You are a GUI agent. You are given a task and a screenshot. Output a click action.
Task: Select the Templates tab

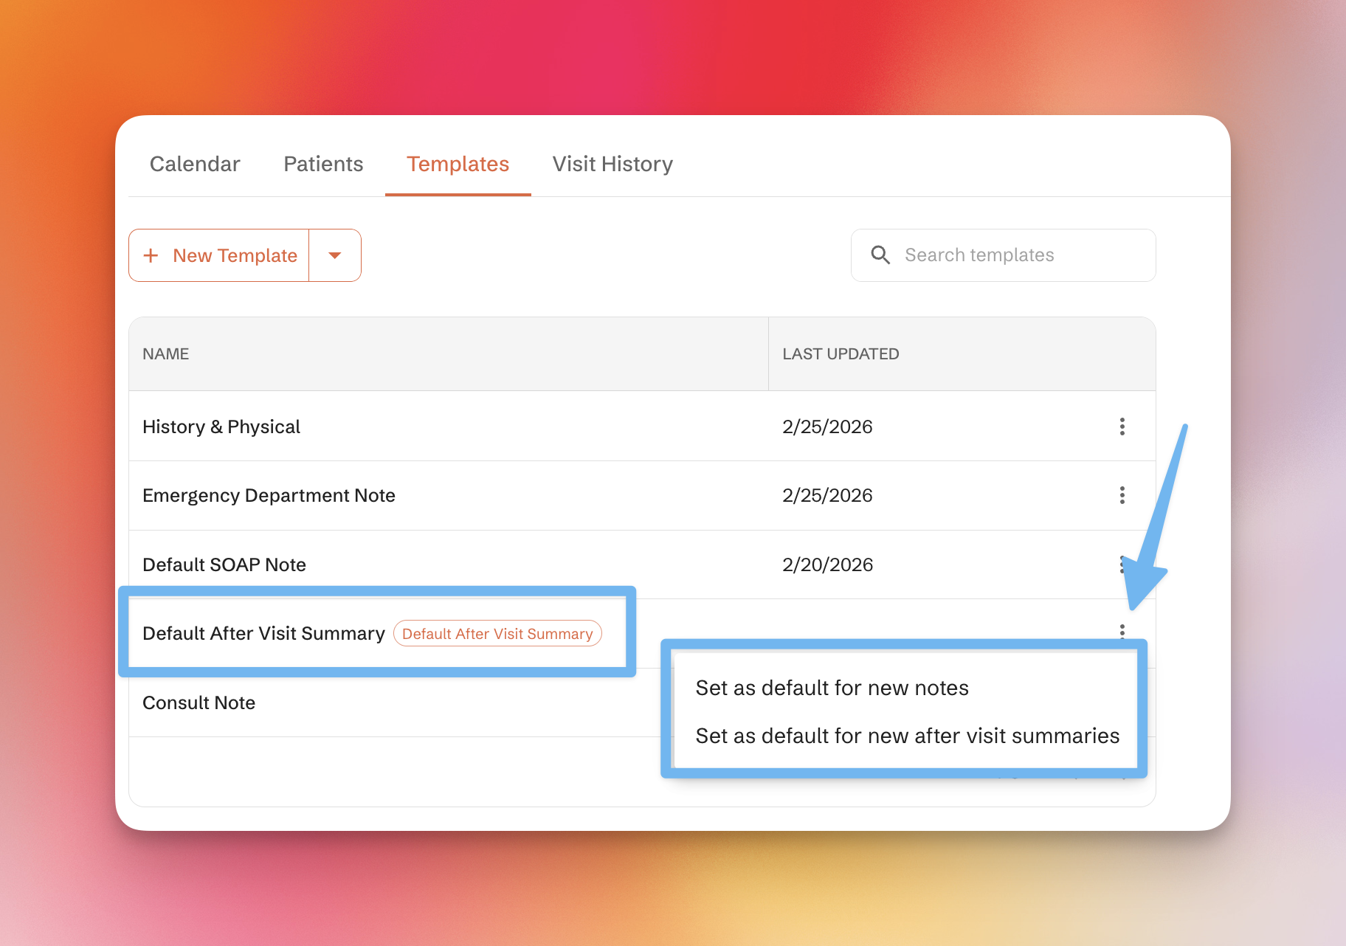point(458,164)
